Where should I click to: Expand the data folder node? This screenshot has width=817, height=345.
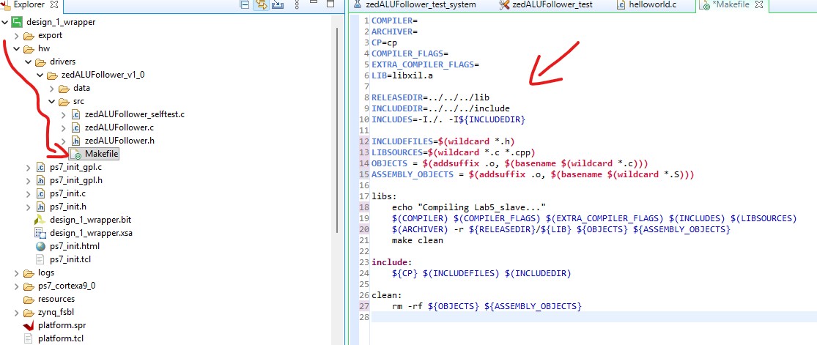(52, 88)
